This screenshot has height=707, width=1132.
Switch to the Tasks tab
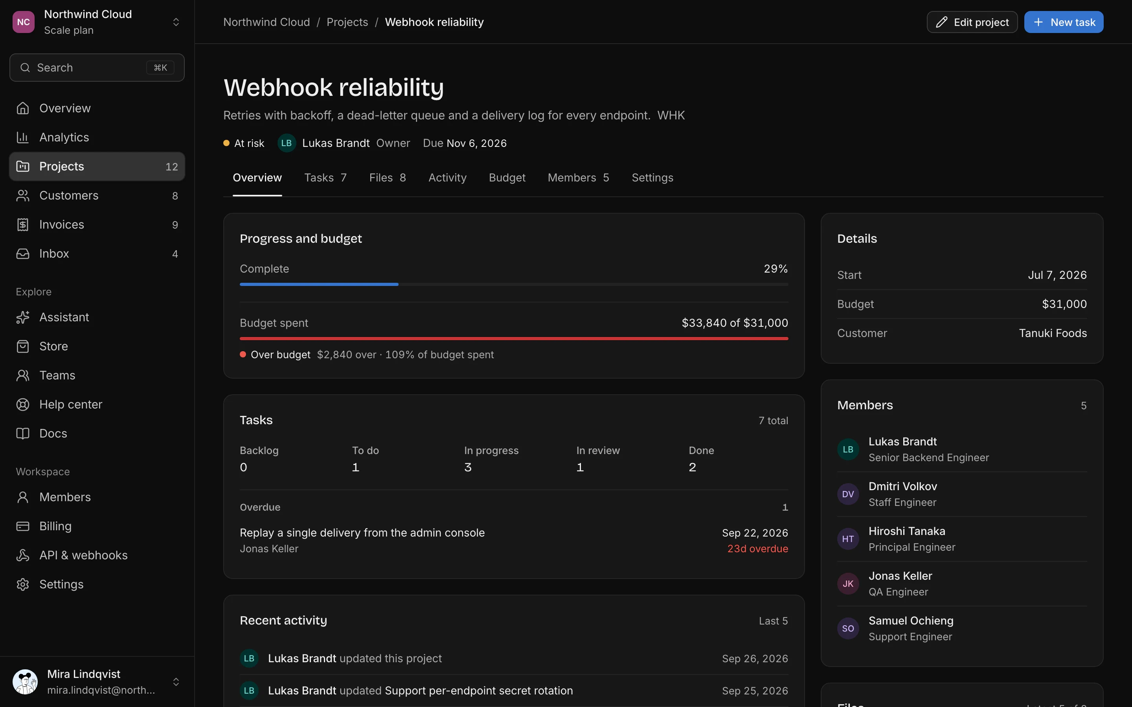[325, 178]
